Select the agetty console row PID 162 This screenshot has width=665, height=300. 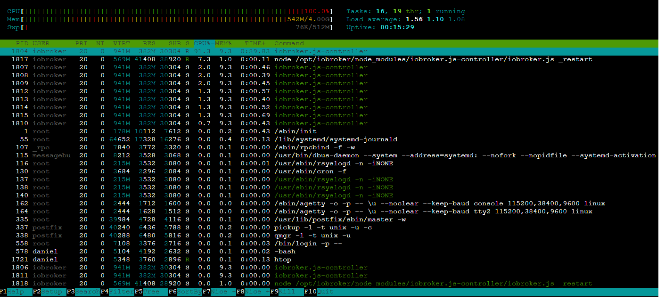pyautogui.click(x=329, y=203)
